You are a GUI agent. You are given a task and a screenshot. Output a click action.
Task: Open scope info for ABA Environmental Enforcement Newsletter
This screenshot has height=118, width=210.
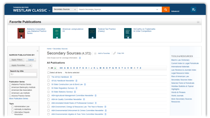[106, 111]
